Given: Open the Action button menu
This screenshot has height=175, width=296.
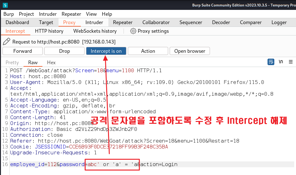Looking at the screenshot, I should click(x=148, y=51).
